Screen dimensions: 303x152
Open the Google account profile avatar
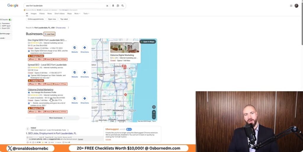pos(296,6)
